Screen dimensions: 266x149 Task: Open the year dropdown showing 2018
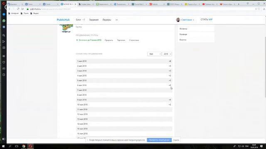(167, 54)
